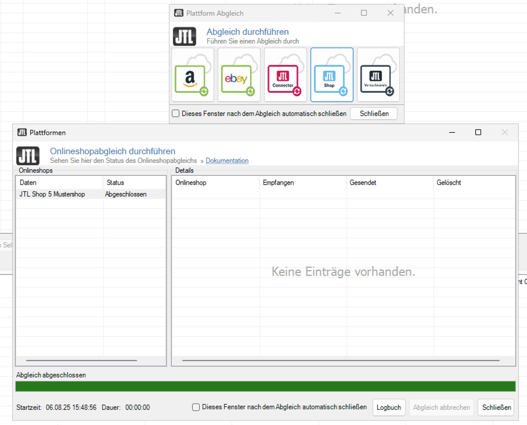Screen dimensions: 527x425
Task: Click the Abgleich durchführen heading
Action: (x=248, y=32)
